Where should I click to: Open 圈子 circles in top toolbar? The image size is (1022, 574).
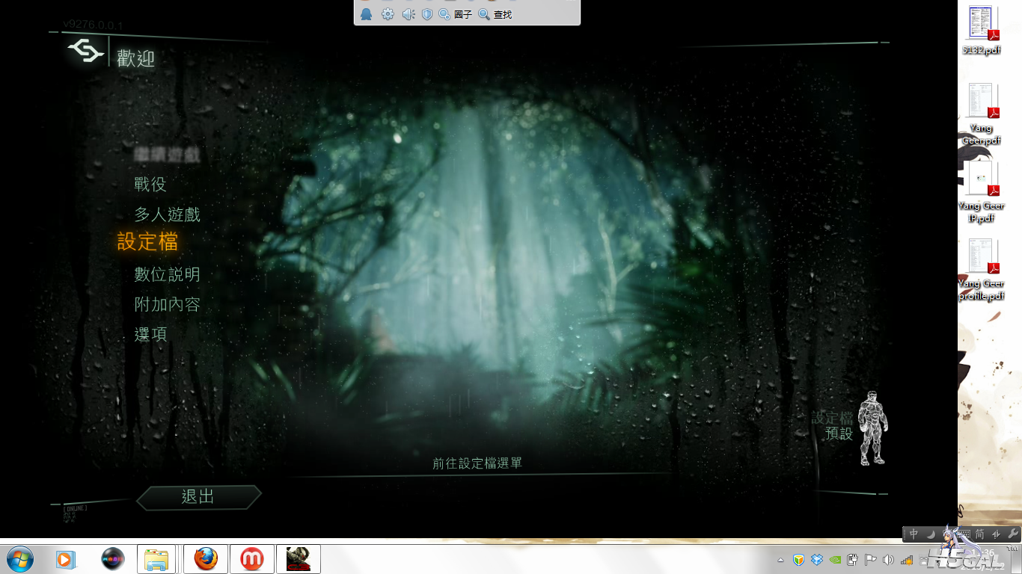click(455, 14)
